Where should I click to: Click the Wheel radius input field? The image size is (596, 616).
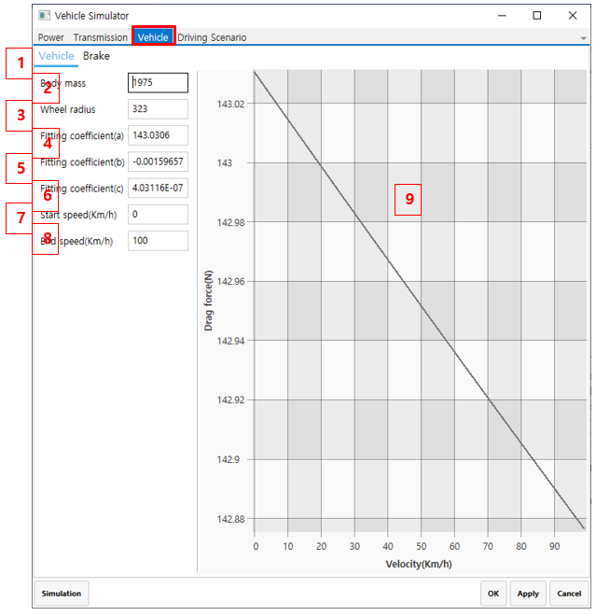point(158,109)
